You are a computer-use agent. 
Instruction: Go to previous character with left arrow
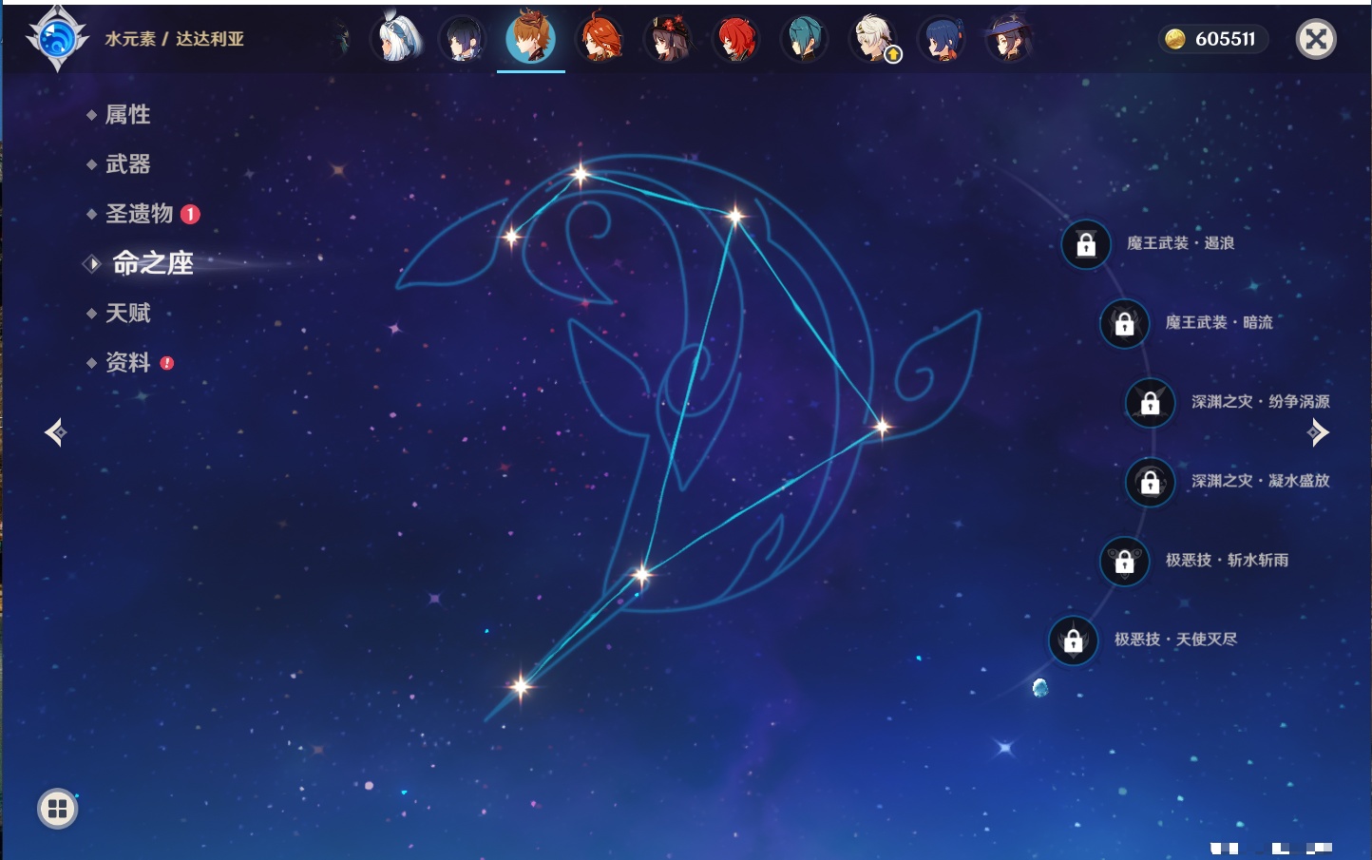coord(55,433)
